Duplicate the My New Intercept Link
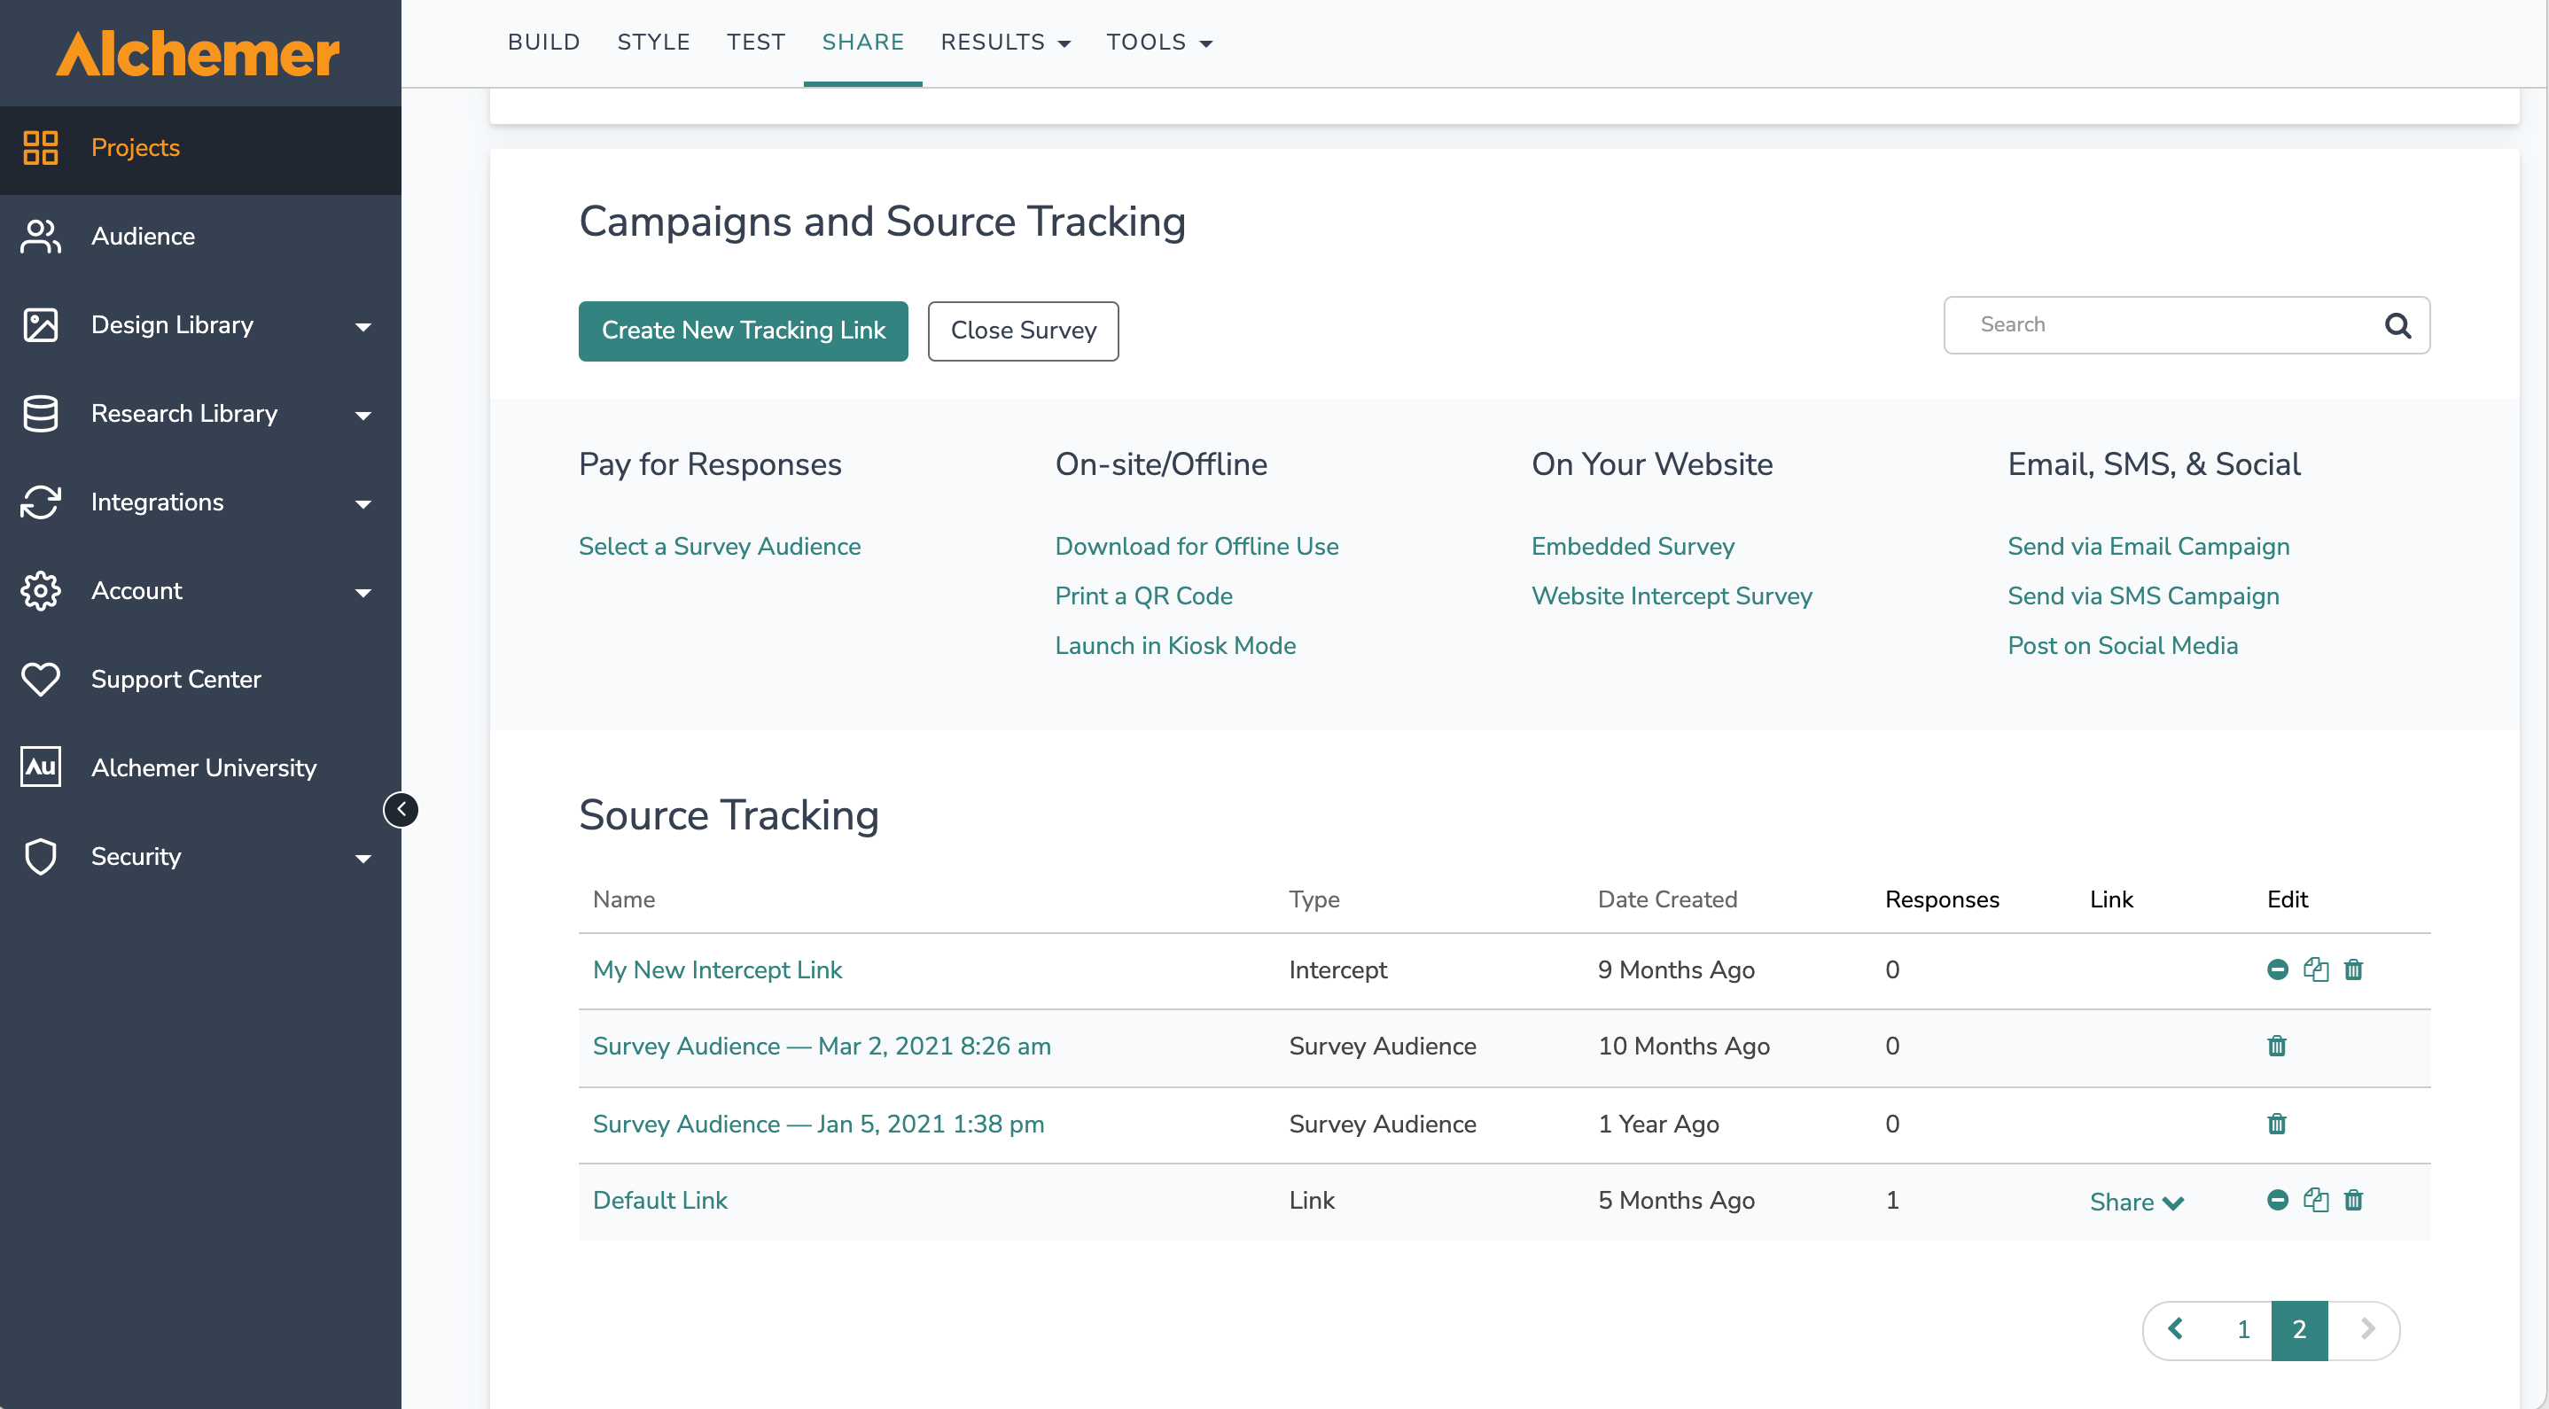This screenshot has height=1409, width=2549. 2316,969
